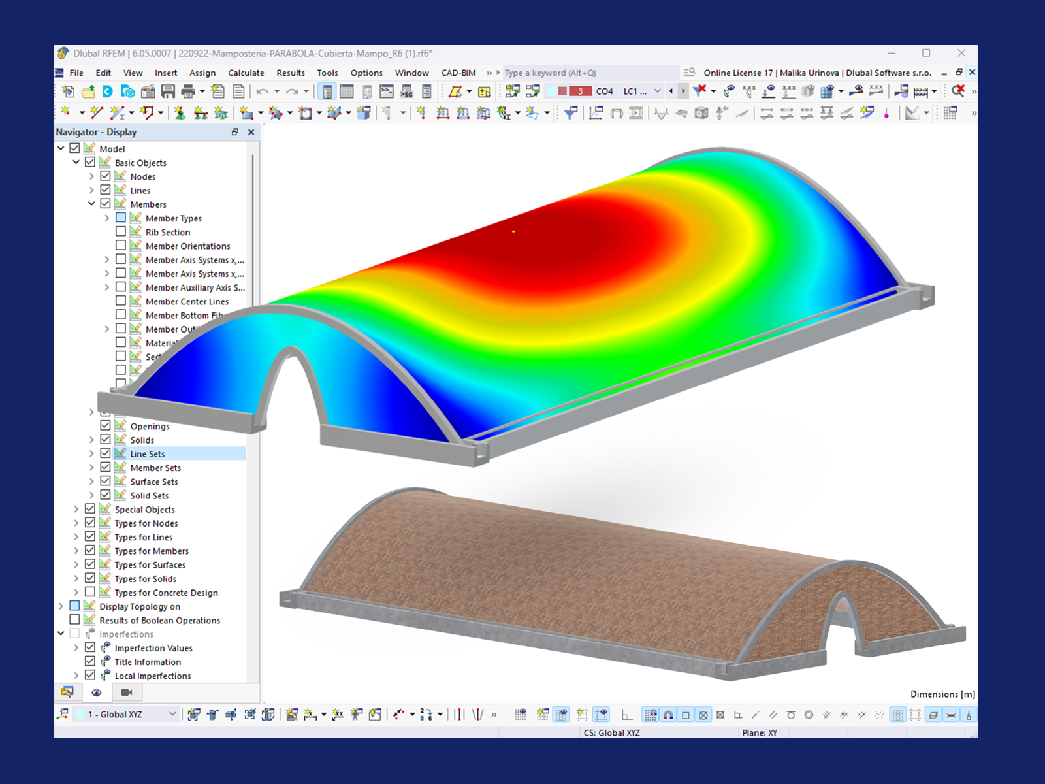The width and height of the screenshot is (1045, 784).
Task: Open the CAD-BIM menu
Action: click(x=458, y=73)
